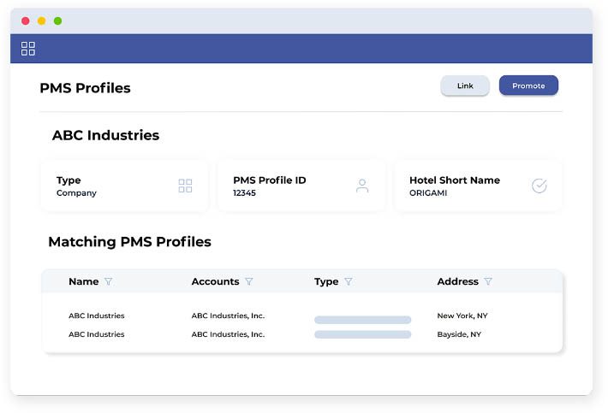608x413 pixels.
Task: Filter the Accounts column
Action: point(249,281)
